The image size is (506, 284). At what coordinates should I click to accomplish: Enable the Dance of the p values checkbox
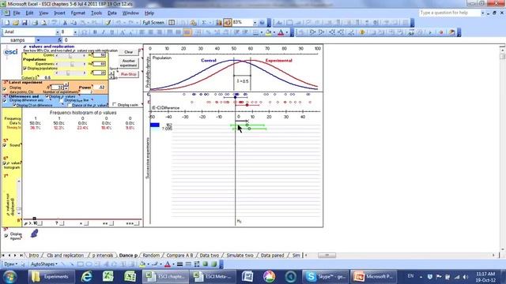(70, 105)
